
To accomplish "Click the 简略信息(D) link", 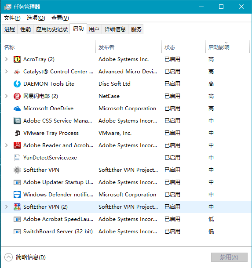I will [31, 257].
